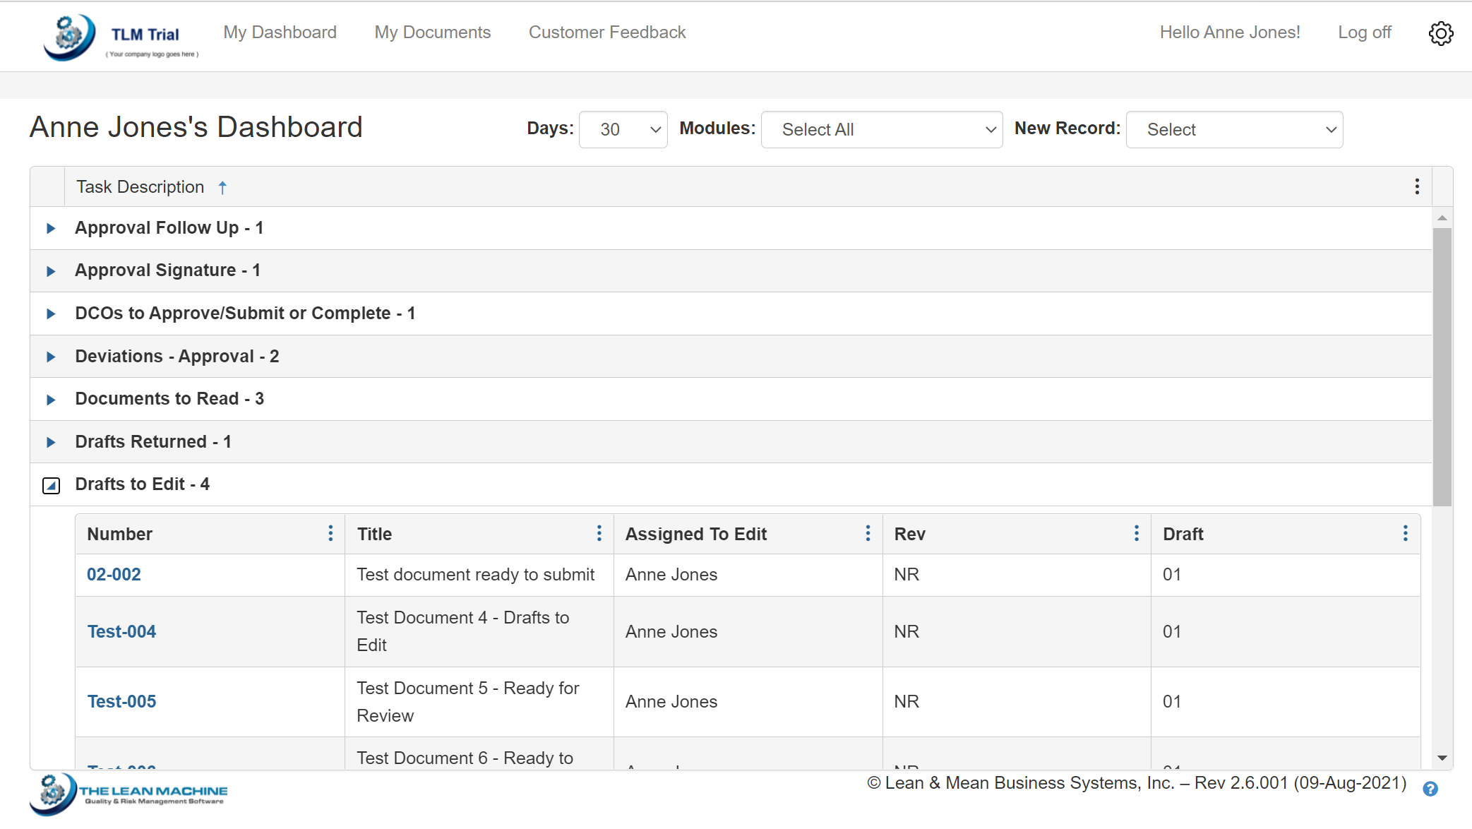
Task: Click the help question mark icon
Action: pyautogui.click(x=1430, y=789)
